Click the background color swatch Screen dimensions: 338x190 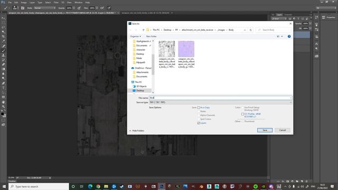[4, 116]
